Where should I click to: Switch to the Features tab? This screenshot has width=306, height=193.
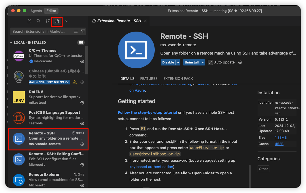(149, 78)
